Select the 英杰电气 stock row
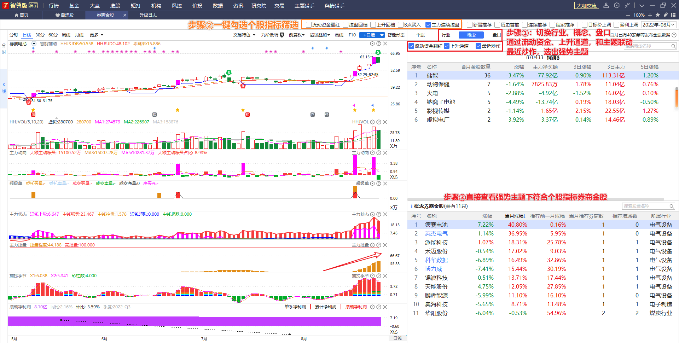 tap(542, 233)
